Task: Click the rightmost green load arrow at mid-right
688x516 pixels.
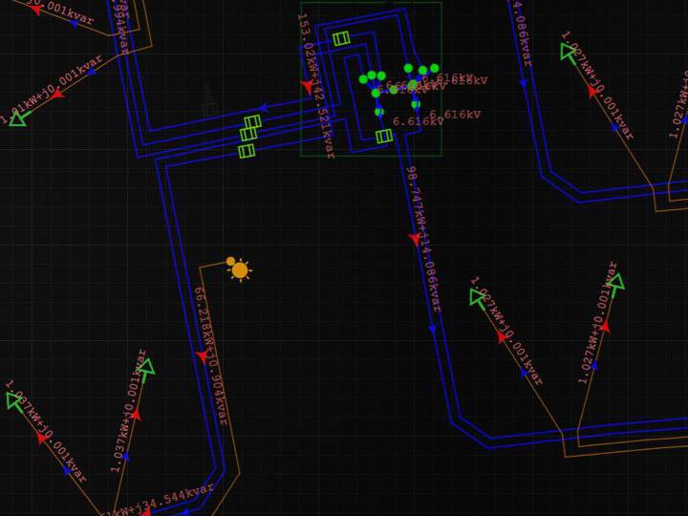Action: [x=615, y=282]
